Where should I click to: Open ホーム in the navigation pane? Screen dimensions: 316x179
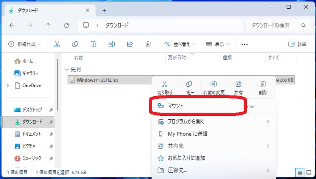23,61
